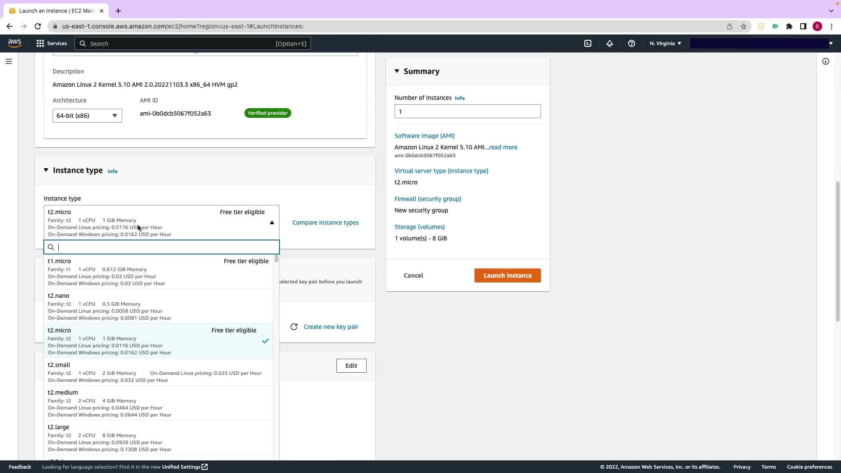This screenshot has width=841, height=473.
Task: Collapse the Summary panel
Action: [x=397, y=71]
